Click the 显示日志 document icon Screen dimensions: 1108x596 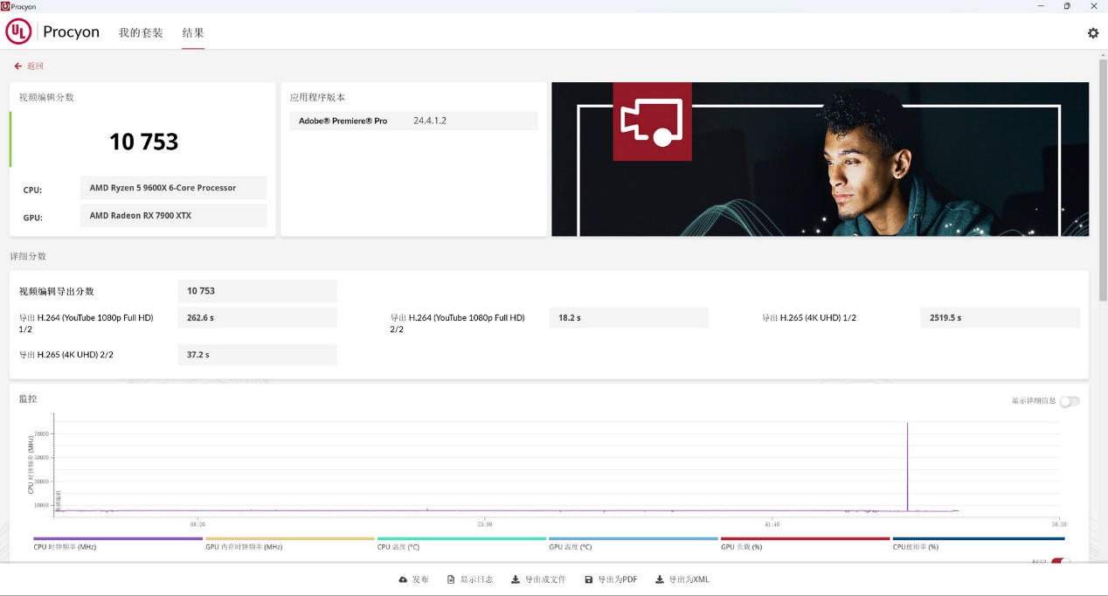[x=451, y=579]
